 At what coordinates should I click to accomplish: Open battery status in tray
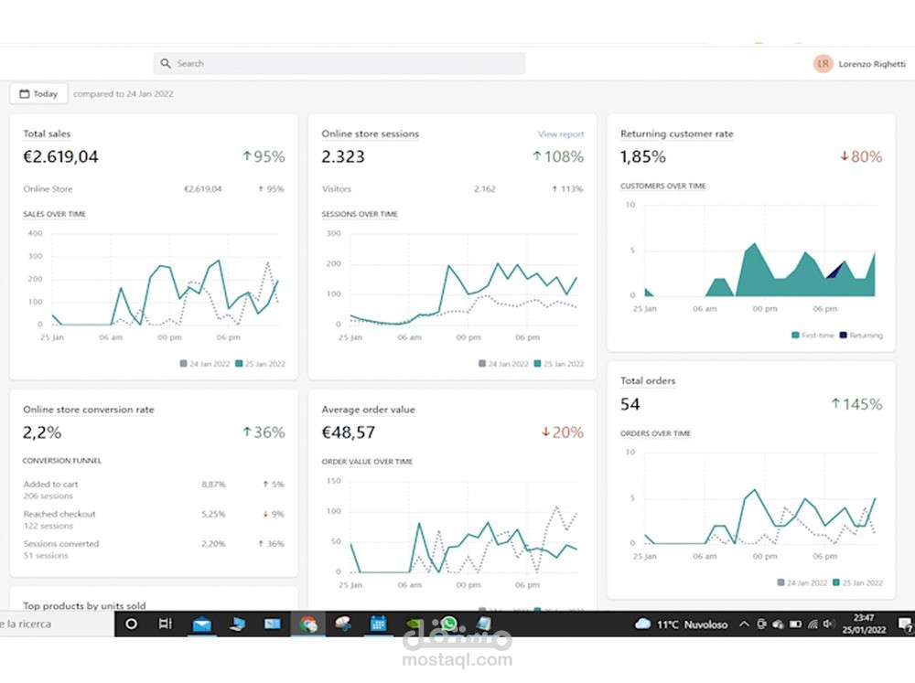click(795, 624)
